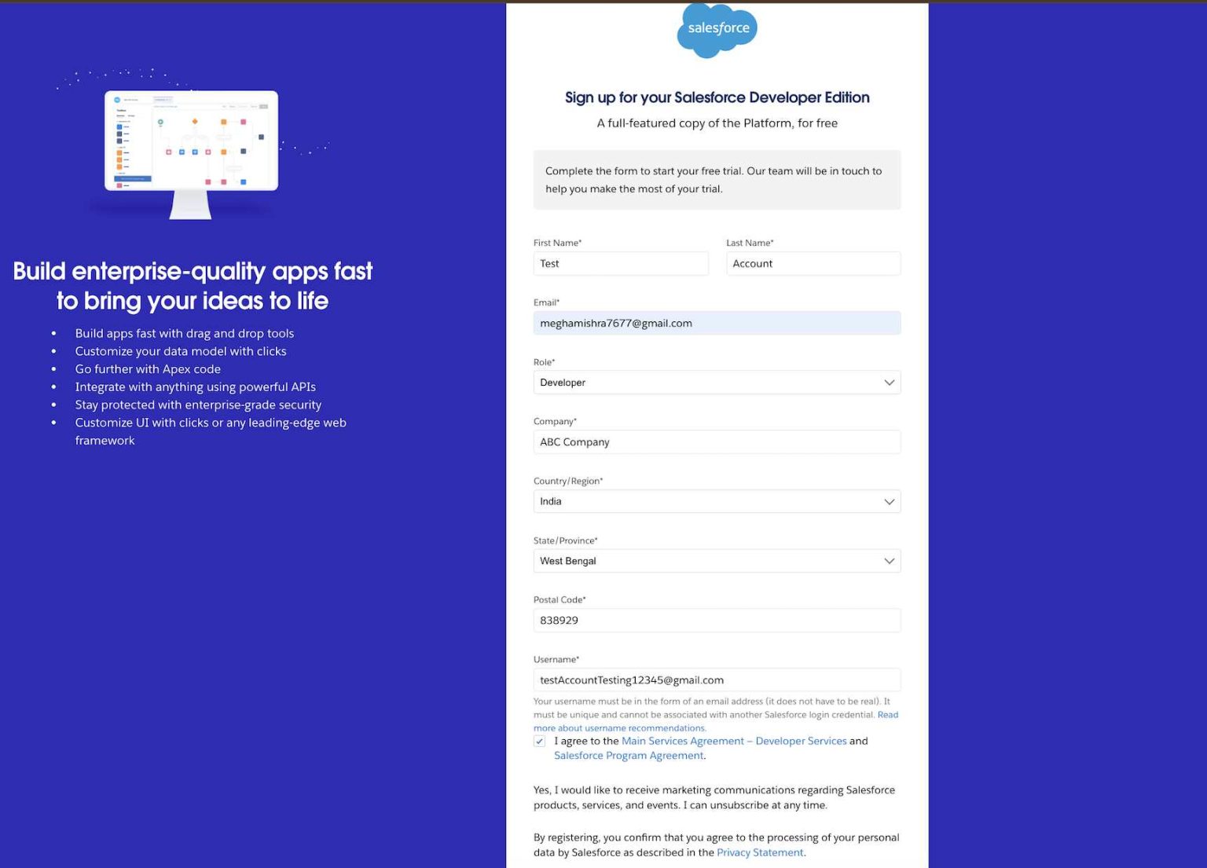Image resolution: width=1207 pixels, height=868 pixels.
Task: Click the Country/Region dropdown chevron icon
Action: click(x=889, y=501)
